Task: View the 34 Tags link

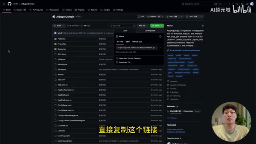Action: pos(85,26)
